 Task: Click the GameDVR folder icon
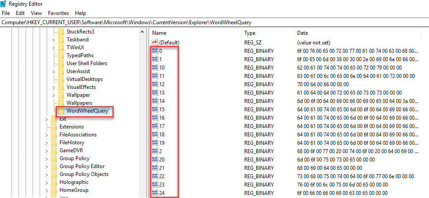[x=54, y=150]
